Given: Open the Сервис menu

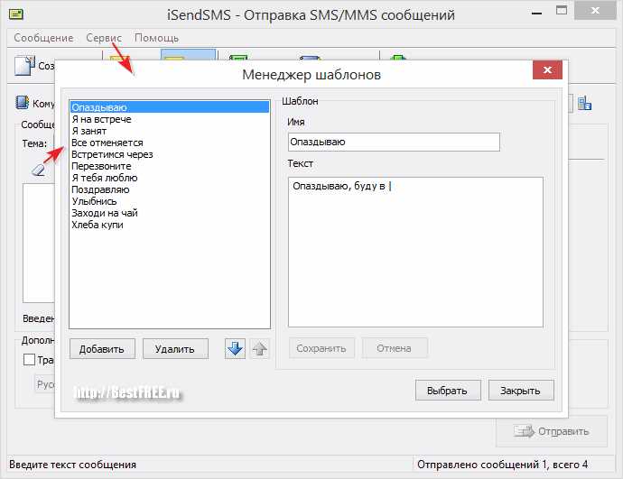Looking at the screenshot, I should [x=104, y=38].
